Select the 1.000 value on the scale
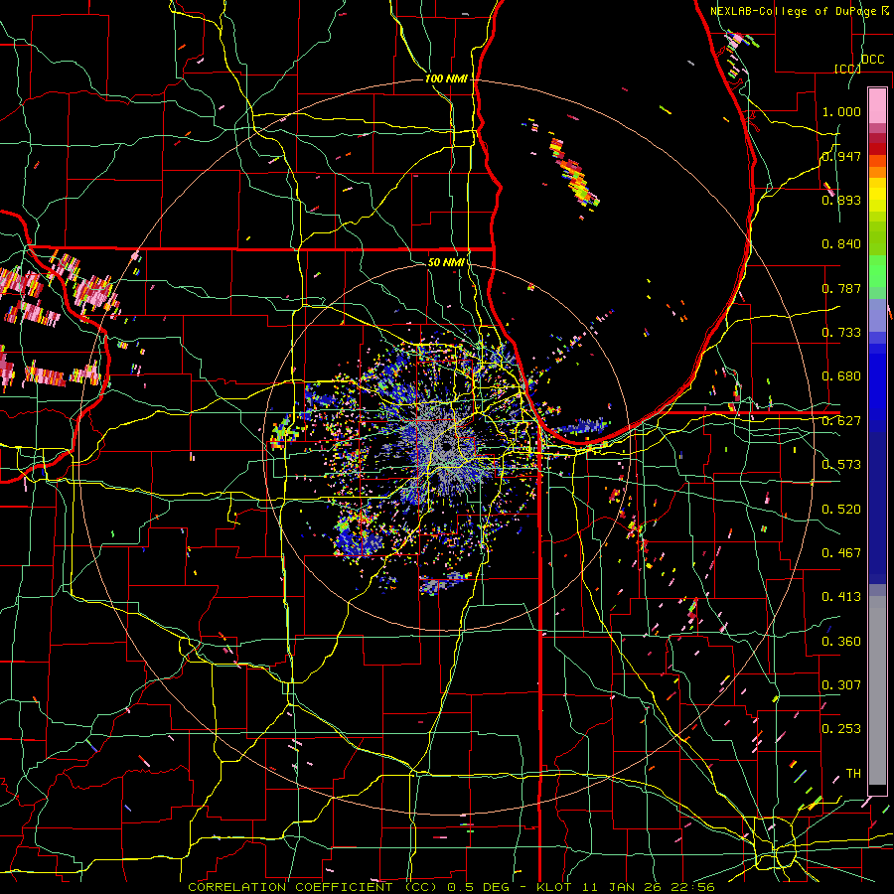 click(x=841, y=111)
